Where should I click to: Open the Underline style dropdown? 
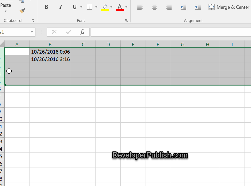coord(81,7)
